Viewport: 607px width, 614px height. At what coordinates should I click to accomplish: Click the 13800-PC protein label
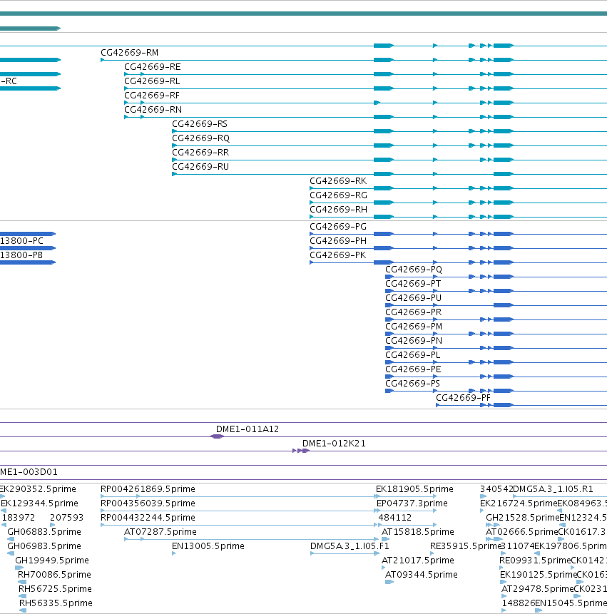point(21,241)
